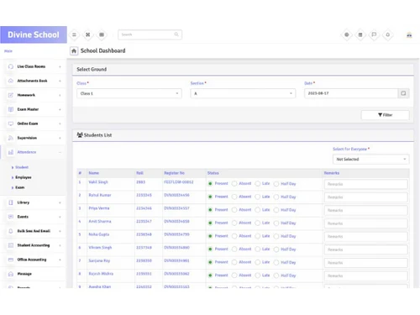Click the Homework edit icon
The height and width of the screenshot is (315, 420).
[11, 95]
